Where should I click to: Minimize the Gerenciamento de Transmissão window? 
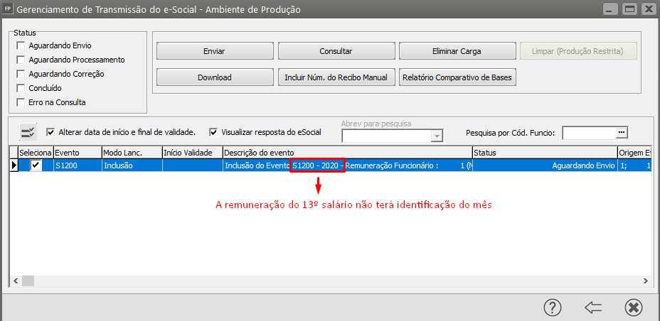tap(610, 9)
